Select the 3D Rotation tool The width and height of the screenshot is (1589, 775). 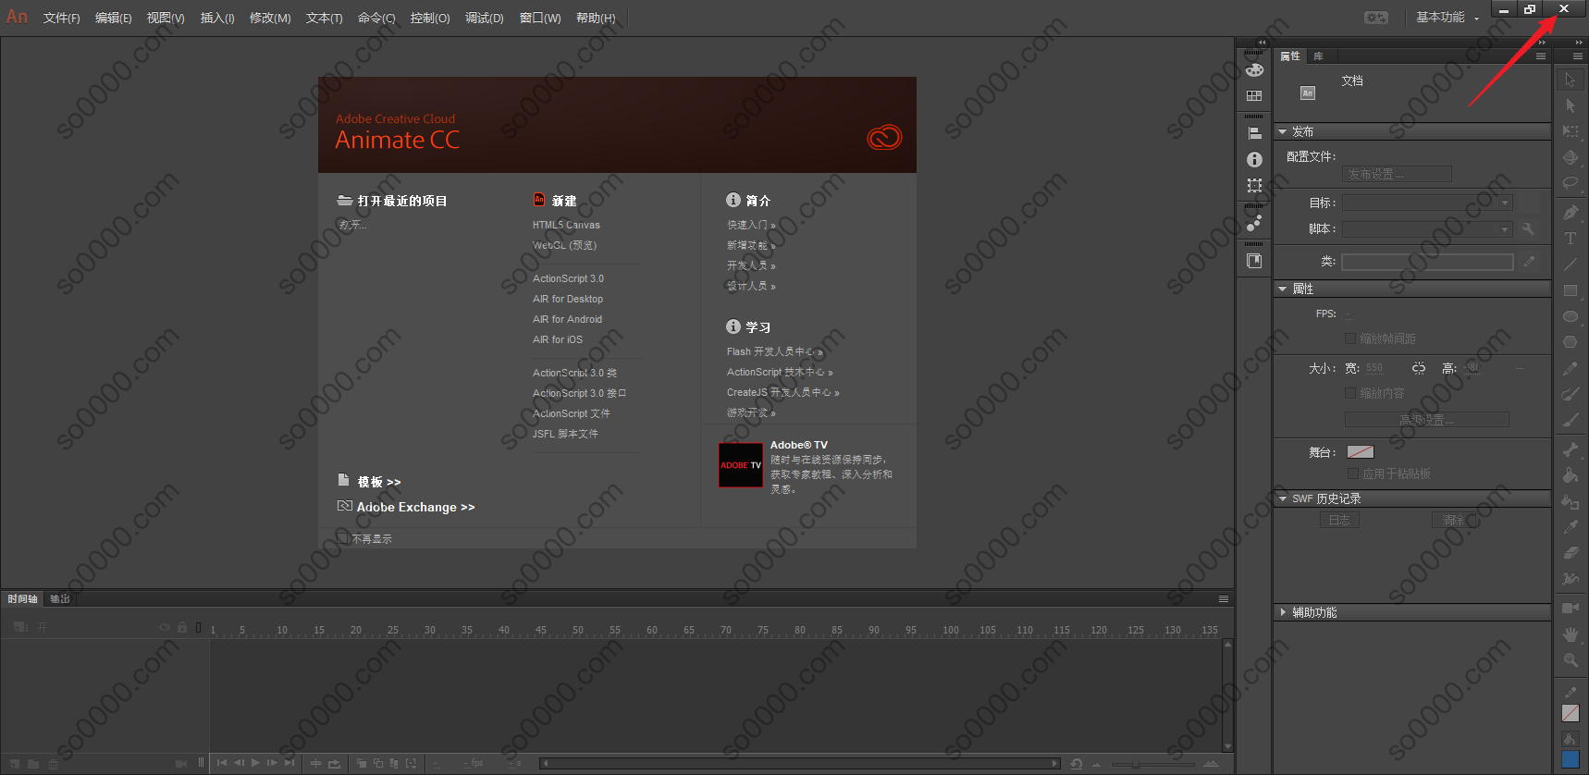point(1570,157)
